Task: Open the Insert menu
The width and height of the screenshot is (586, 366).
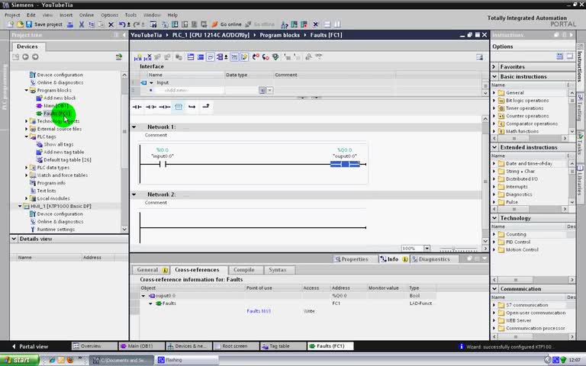Action: tap(66, 15)
